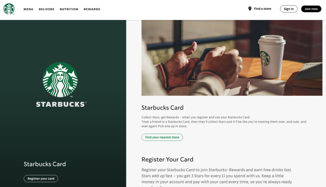Click the Sign in button
This screenshot has width=326, height=187.
288,9
